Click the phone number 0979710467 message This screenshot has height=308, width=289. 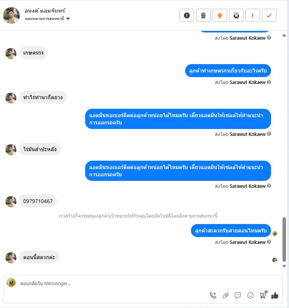[38, 201]
